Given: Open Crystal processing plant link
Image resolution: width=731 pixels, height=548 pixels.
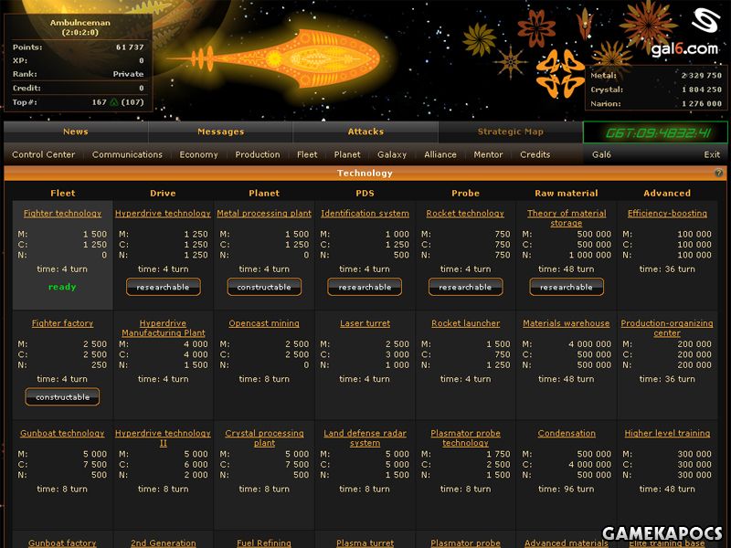Looking at the screenshot, I should (x=264, y=438).
